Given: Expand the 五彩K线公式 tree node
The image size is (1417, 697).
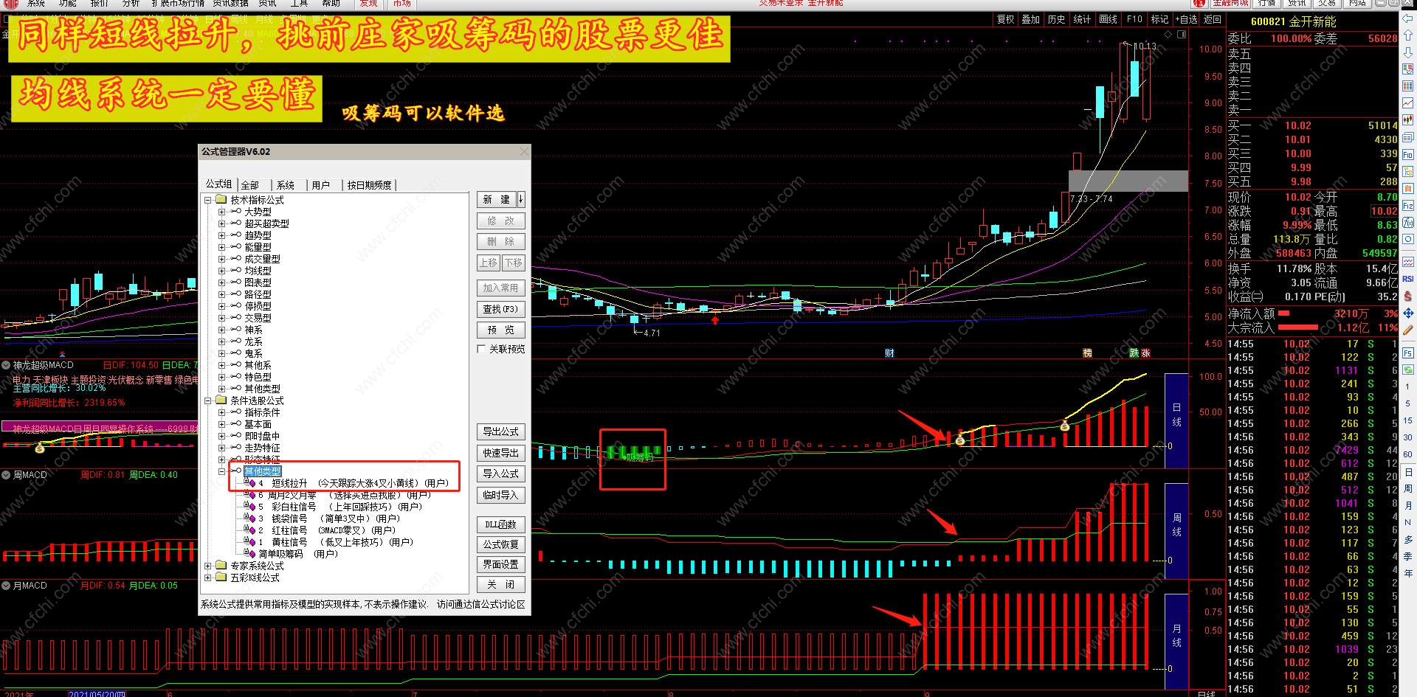Looking at the screenshot, I should pos(208,578).
